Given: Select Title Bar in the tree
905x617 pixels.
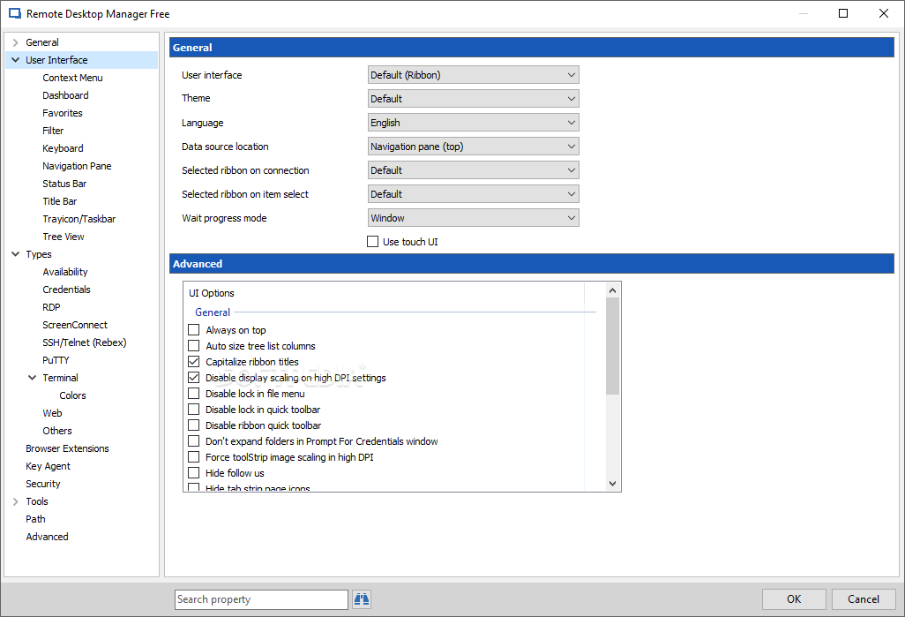Looking at the screenshot, I should coord(59,201).
